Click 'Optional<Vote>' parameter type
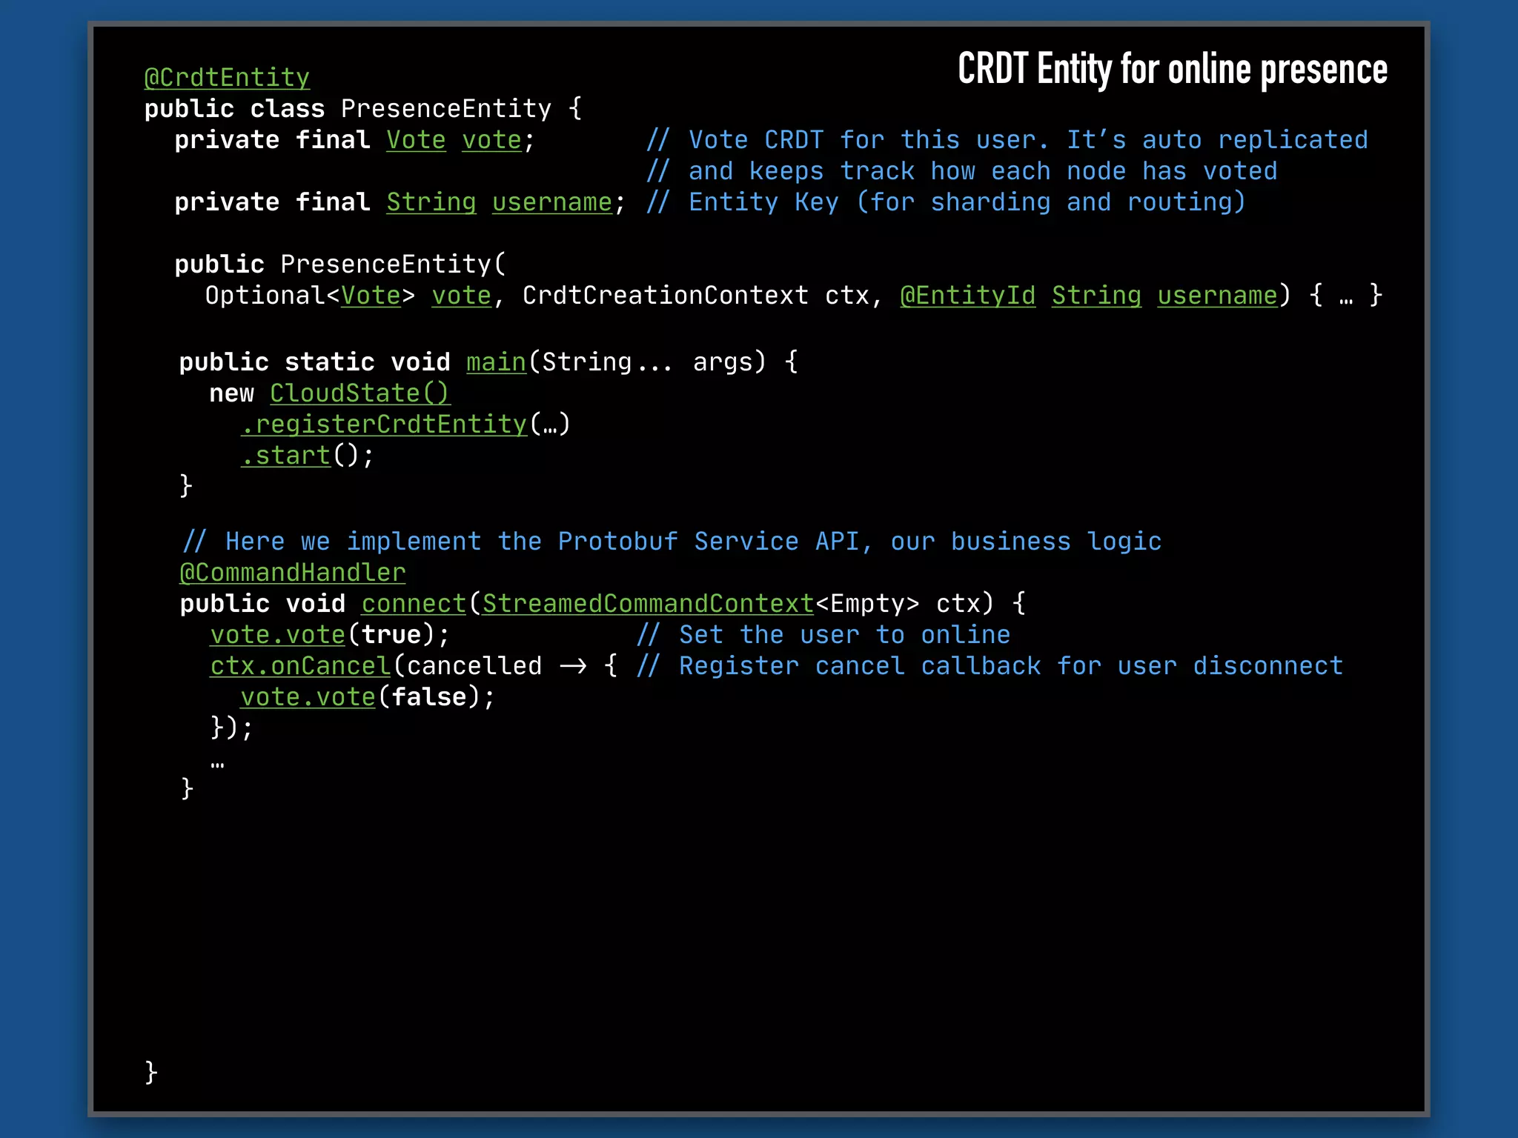1518x1138 pixels. point(310,296)
